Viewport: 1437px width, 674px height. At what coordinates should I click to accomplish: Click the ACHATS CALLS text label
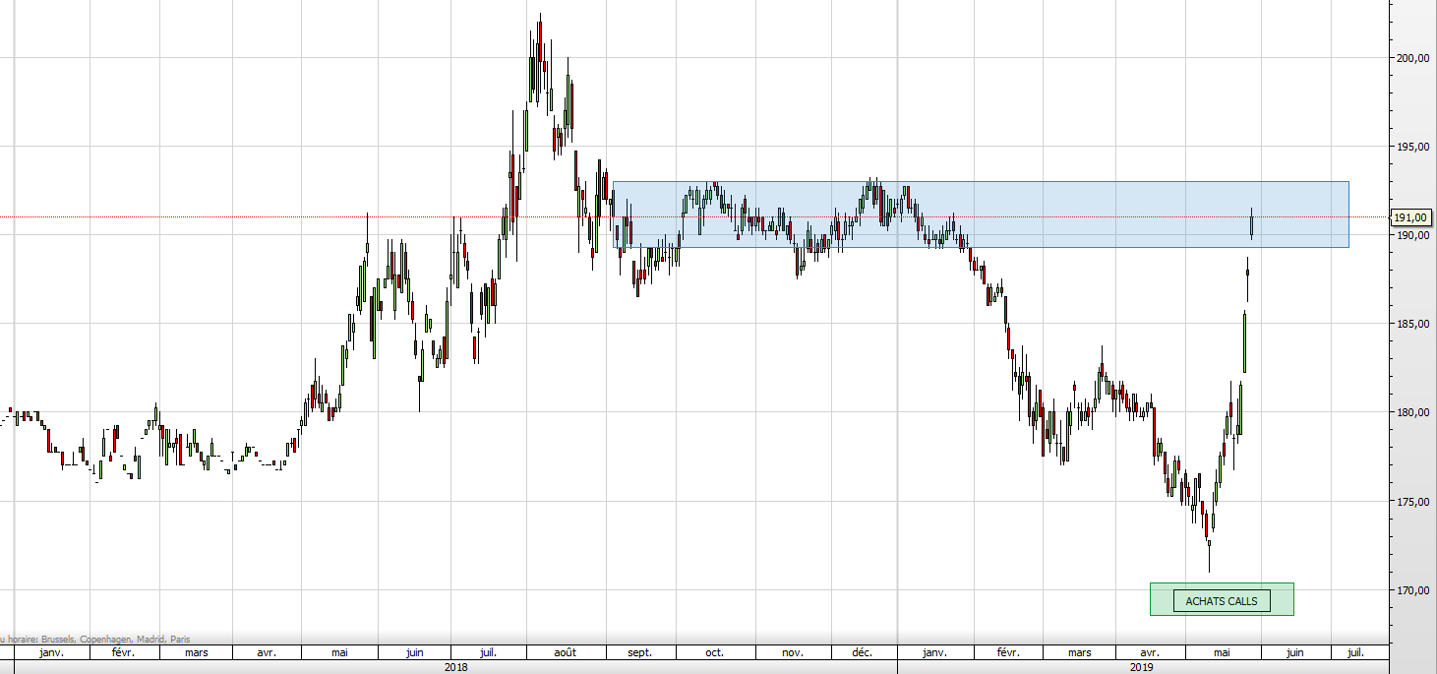click(1221, 601)
